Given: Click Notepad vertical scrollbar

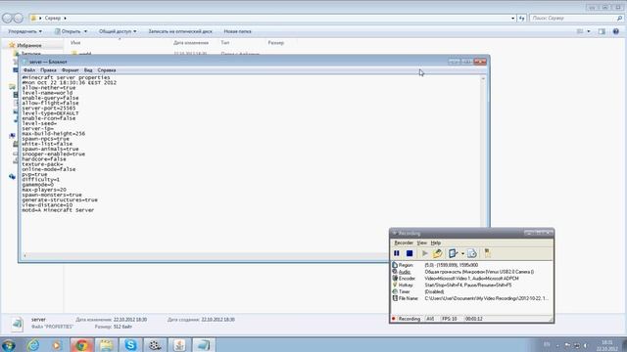Looking at the screenshot, I should pos(483,163).
